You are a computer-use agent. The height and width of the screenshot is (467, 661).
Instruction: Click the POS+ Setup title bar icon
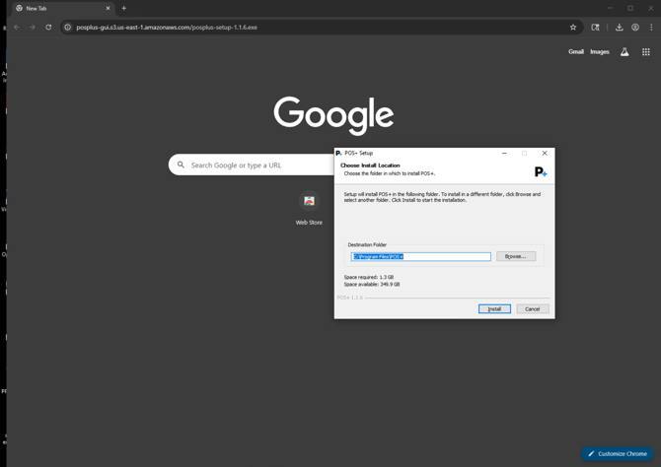(x=339, y=154)
